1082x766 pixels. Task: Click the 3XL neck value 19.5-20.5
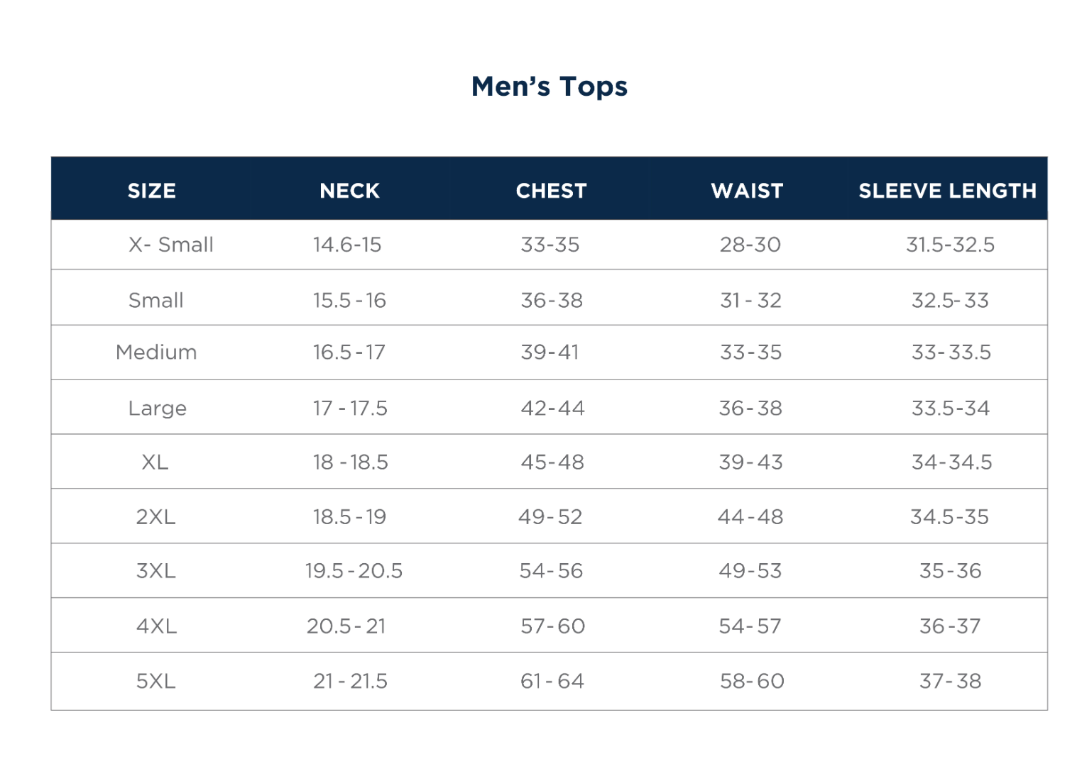coord(354,571)
